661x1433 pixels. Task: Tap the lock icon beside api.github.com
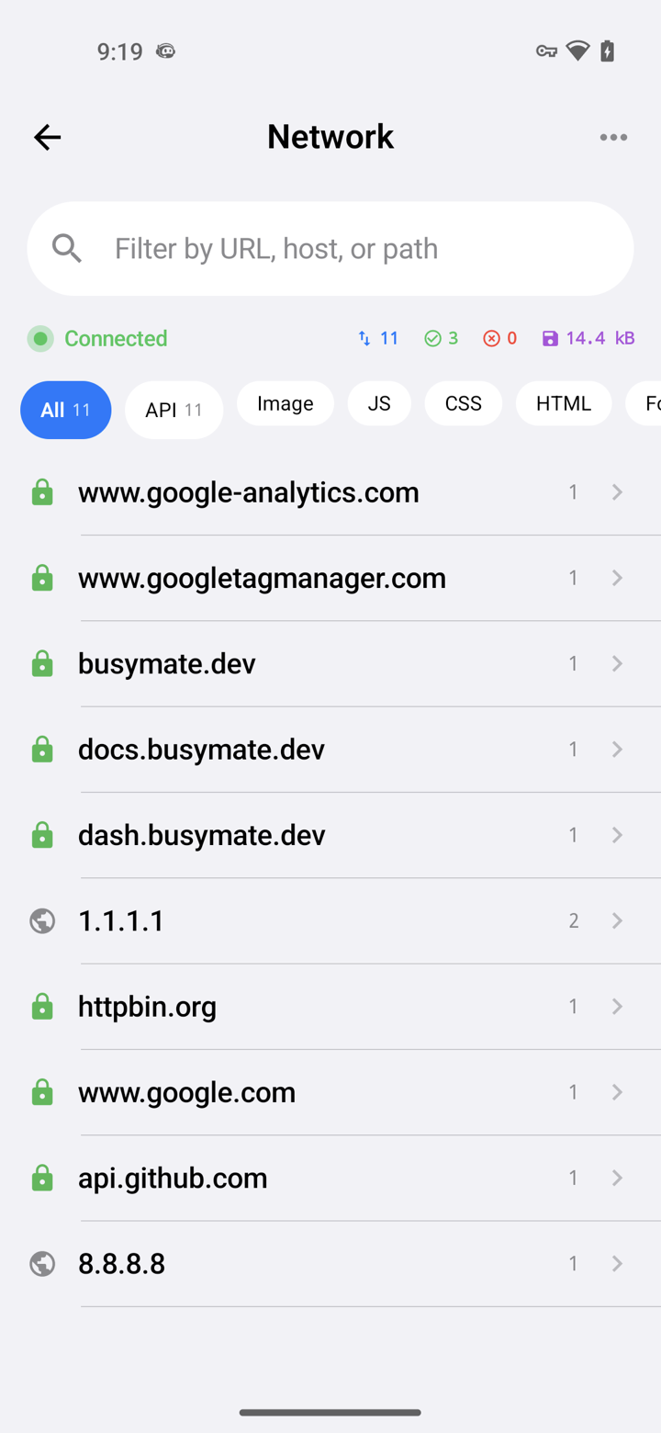coord(42,1178)
